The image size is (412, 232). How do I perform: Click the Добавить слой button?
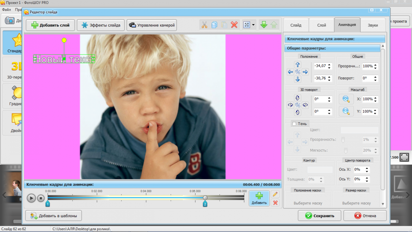(50, 25)
